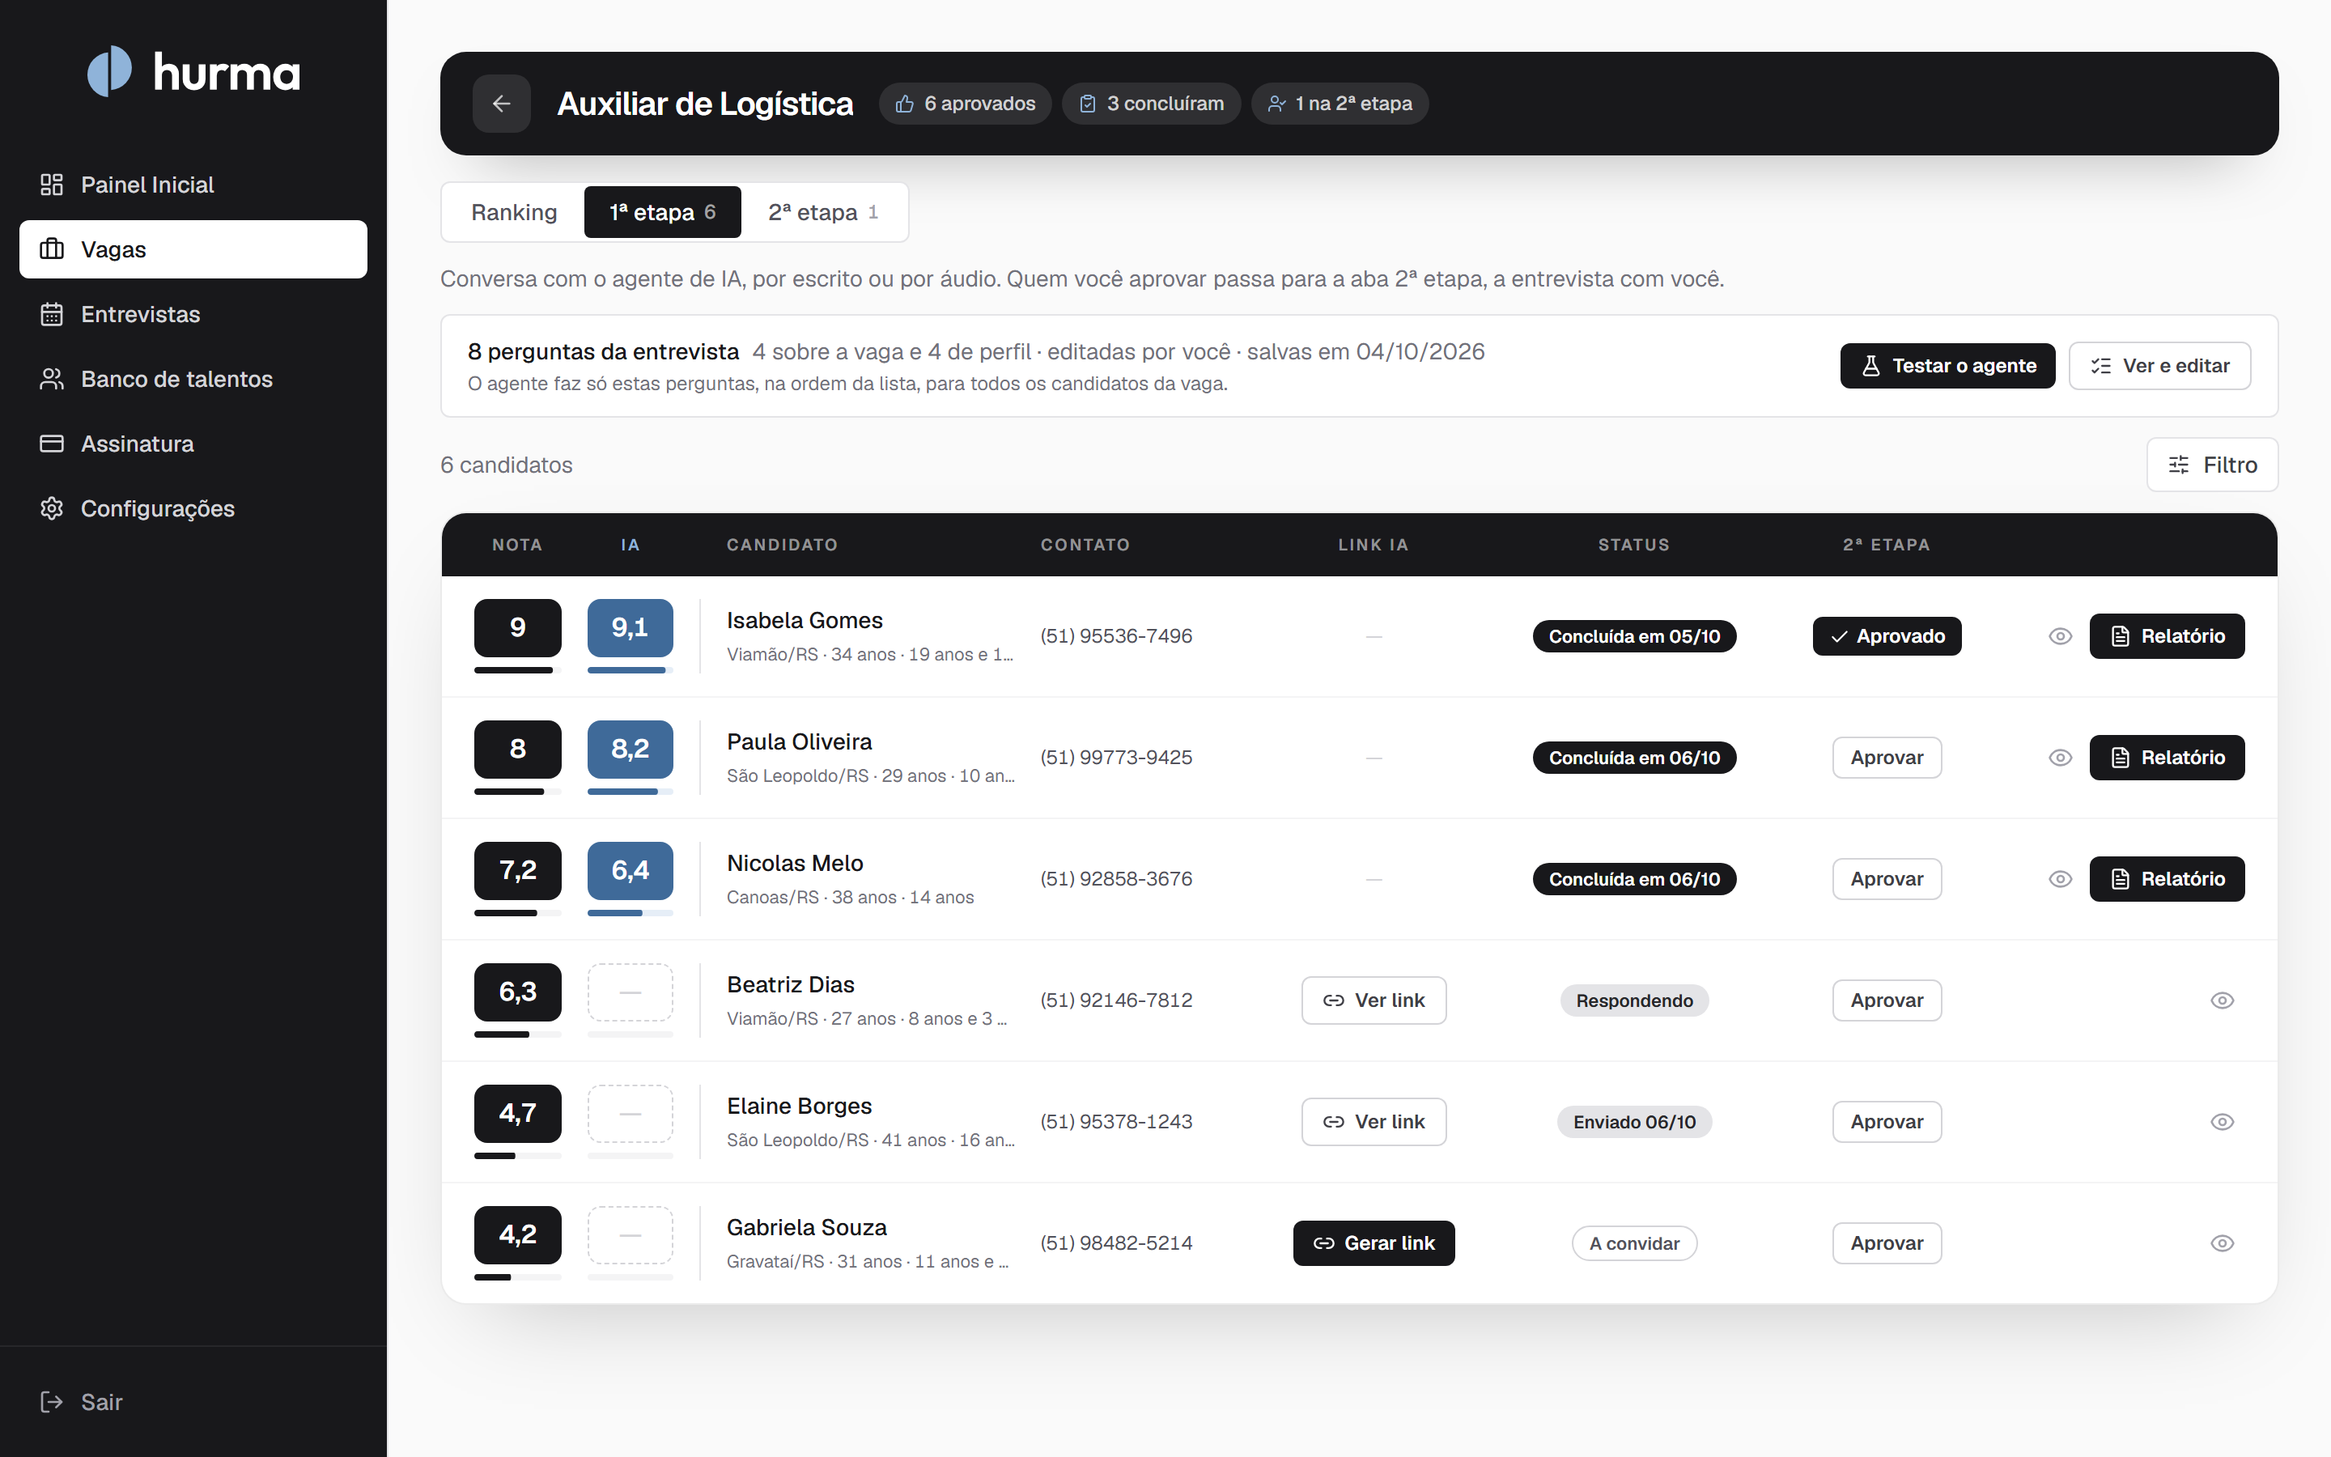Approve Beatriz Dias for 2ª etapa

(x=1887, y=1000)
